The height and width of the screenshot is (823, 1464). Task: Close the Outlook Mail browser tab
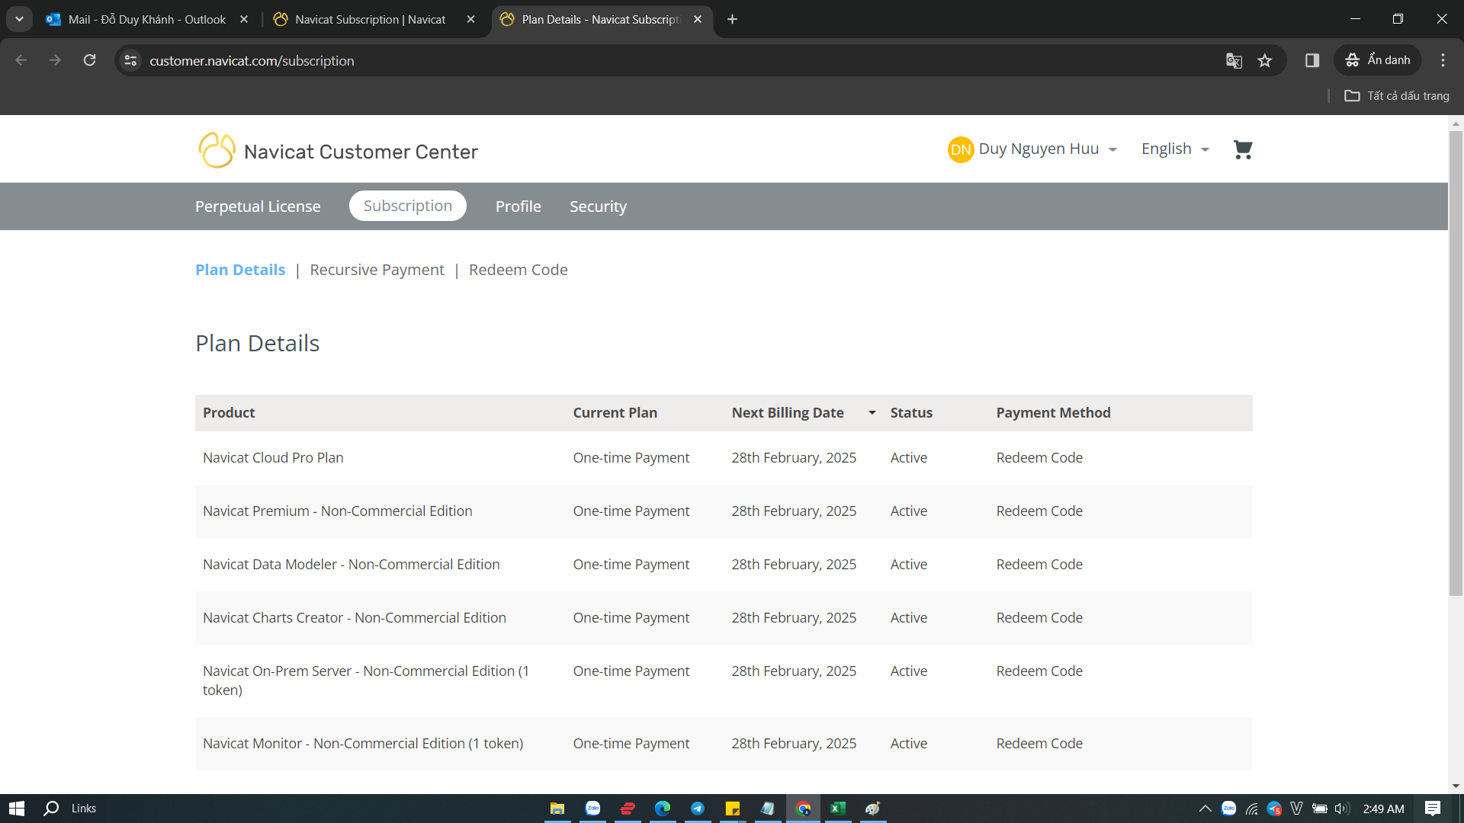click(244, 19)
